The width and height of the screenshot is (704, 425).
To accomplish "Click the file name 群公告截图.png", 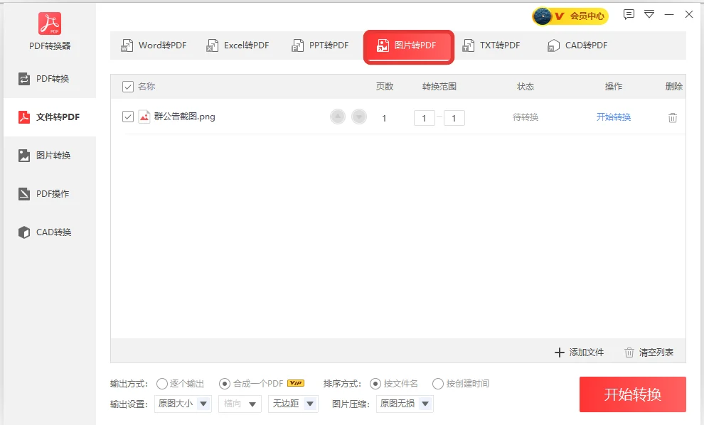I will (x=184, y=117).
